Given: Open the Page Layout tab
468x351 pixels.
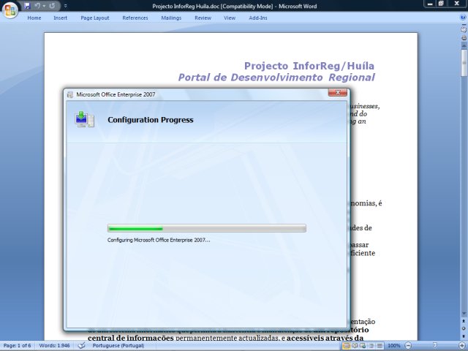Looking at the screenshot, I should (x=95, y=18).
